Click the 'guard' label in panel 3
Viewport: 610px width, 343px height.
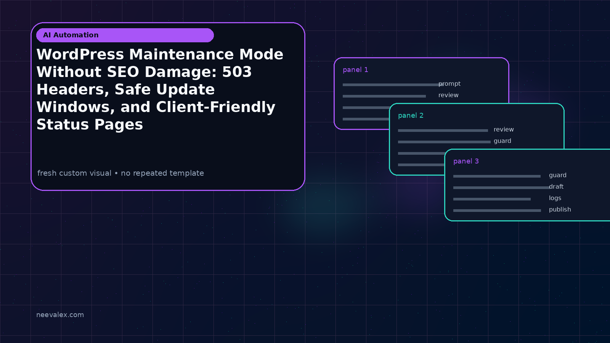click(558, 175)
